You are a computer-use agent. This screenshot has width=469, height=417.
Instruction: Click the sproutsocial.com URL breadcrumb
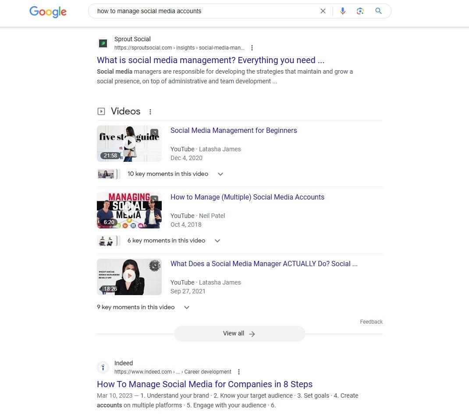click(179, 48)
